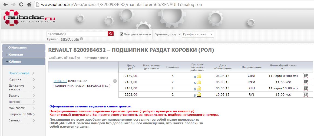This screenshot has height=136, width=314.
Task: Click 'Сообщить об ошибке' link
Action: click(64, 58)
